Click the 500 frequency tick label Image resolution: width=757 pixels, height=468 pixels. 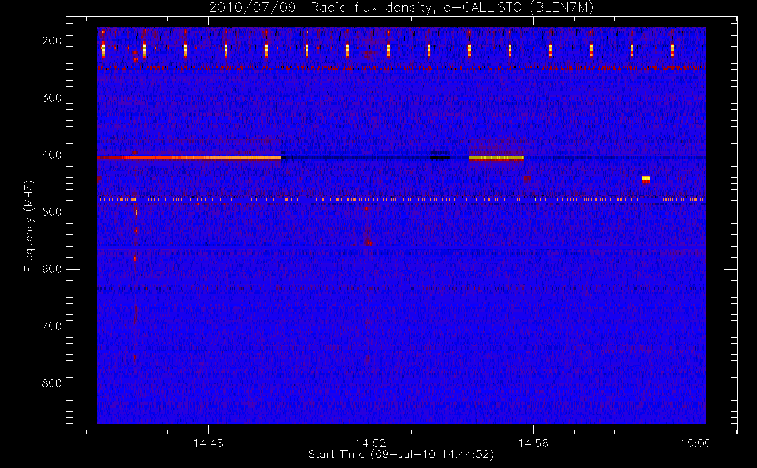point(52,212)
